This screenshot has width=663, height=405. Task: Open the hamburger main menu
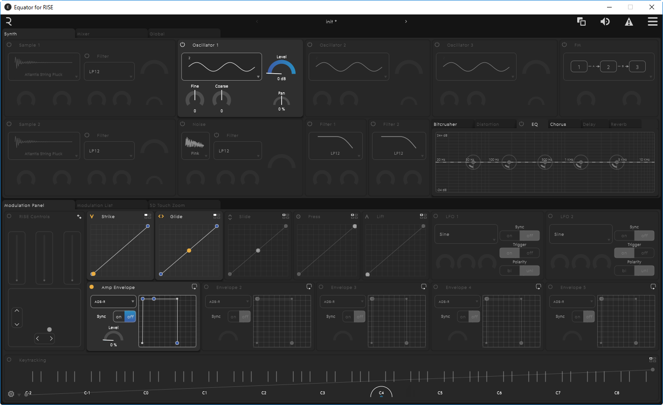pos(652,21)
